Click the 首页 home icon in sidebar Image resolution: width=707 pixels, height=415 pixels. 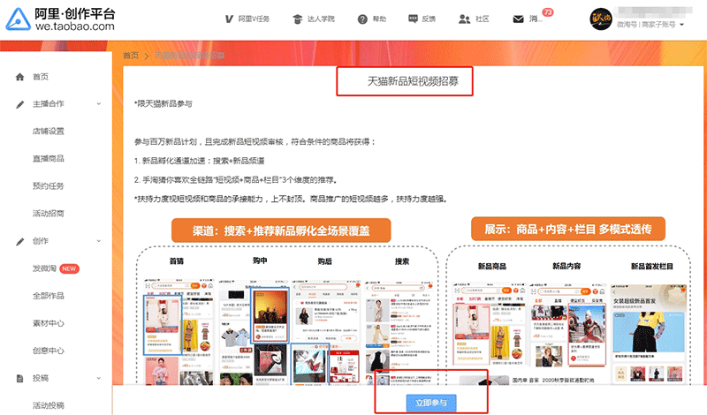click(x=20, y=77)
